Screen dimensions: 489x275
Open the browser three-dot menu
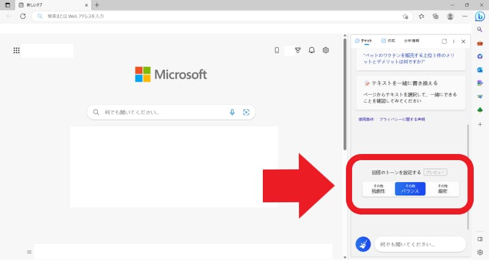pos(465,16)
